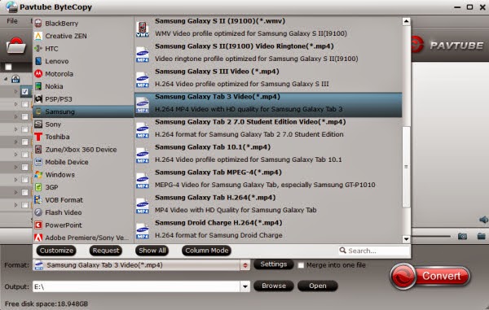
Task: Choose the 3GP format category
Action: coord(83,187)
